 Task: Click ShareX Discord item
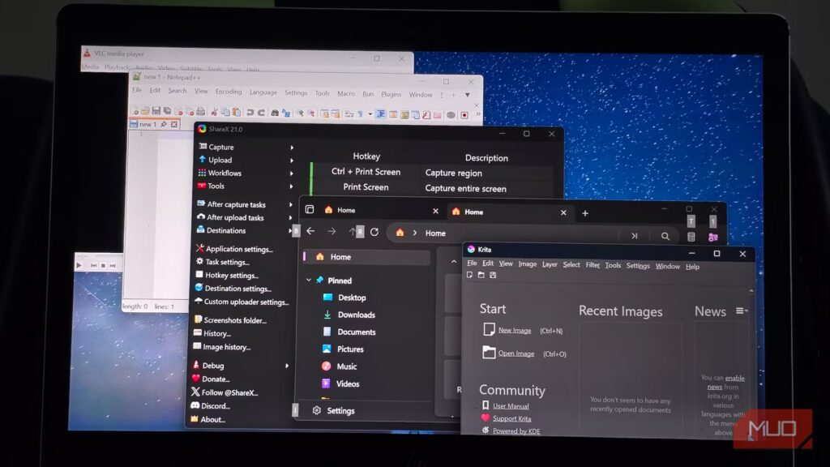click(x=210, y=406)
